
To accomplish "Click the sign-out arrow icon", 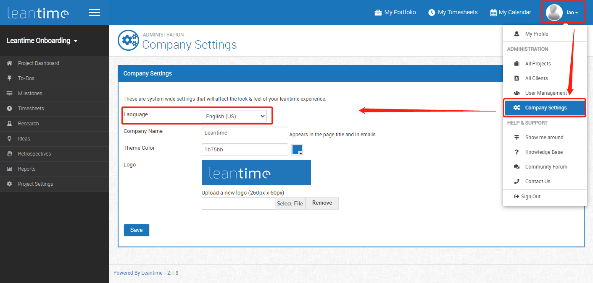I will [x=517, y=197].
